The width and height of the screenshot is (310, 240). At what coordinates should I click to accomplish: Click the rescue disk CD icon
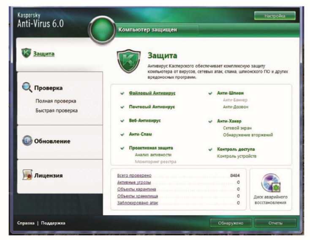pos(271,183)
